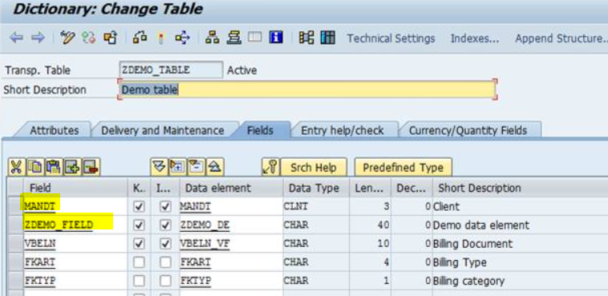Viewport: 608px width, 296px height.
Task: Click the cut scissors icon above fields
Action: (16, 167)
